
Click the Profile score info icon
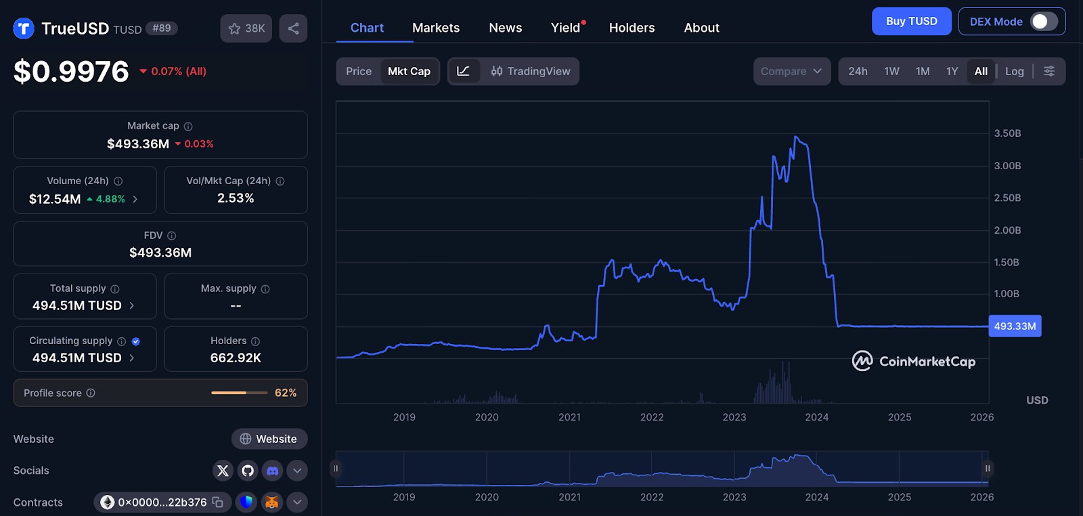[x=91, y=393]
